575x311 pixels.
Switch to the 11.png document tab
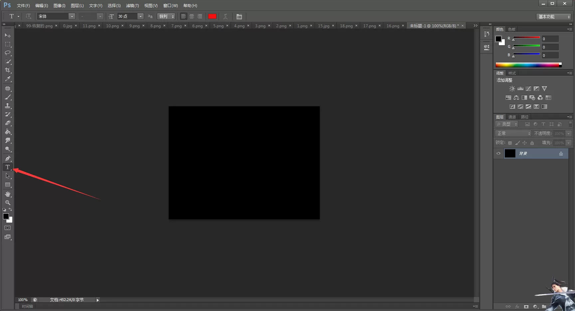89,26
